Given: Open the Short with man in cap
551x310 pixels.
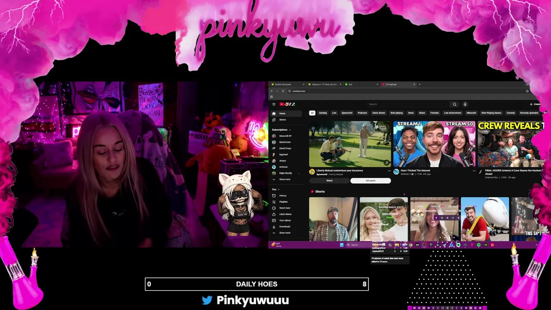Looking at the screenshot, I should coord(333,219).
